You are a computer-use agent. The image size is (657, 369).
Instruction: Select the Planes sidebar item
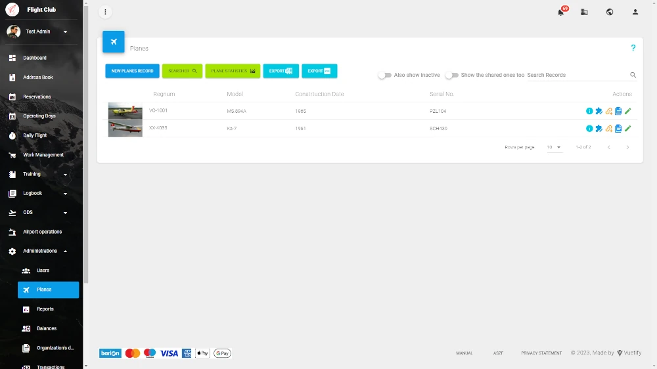tap(48, 290)
